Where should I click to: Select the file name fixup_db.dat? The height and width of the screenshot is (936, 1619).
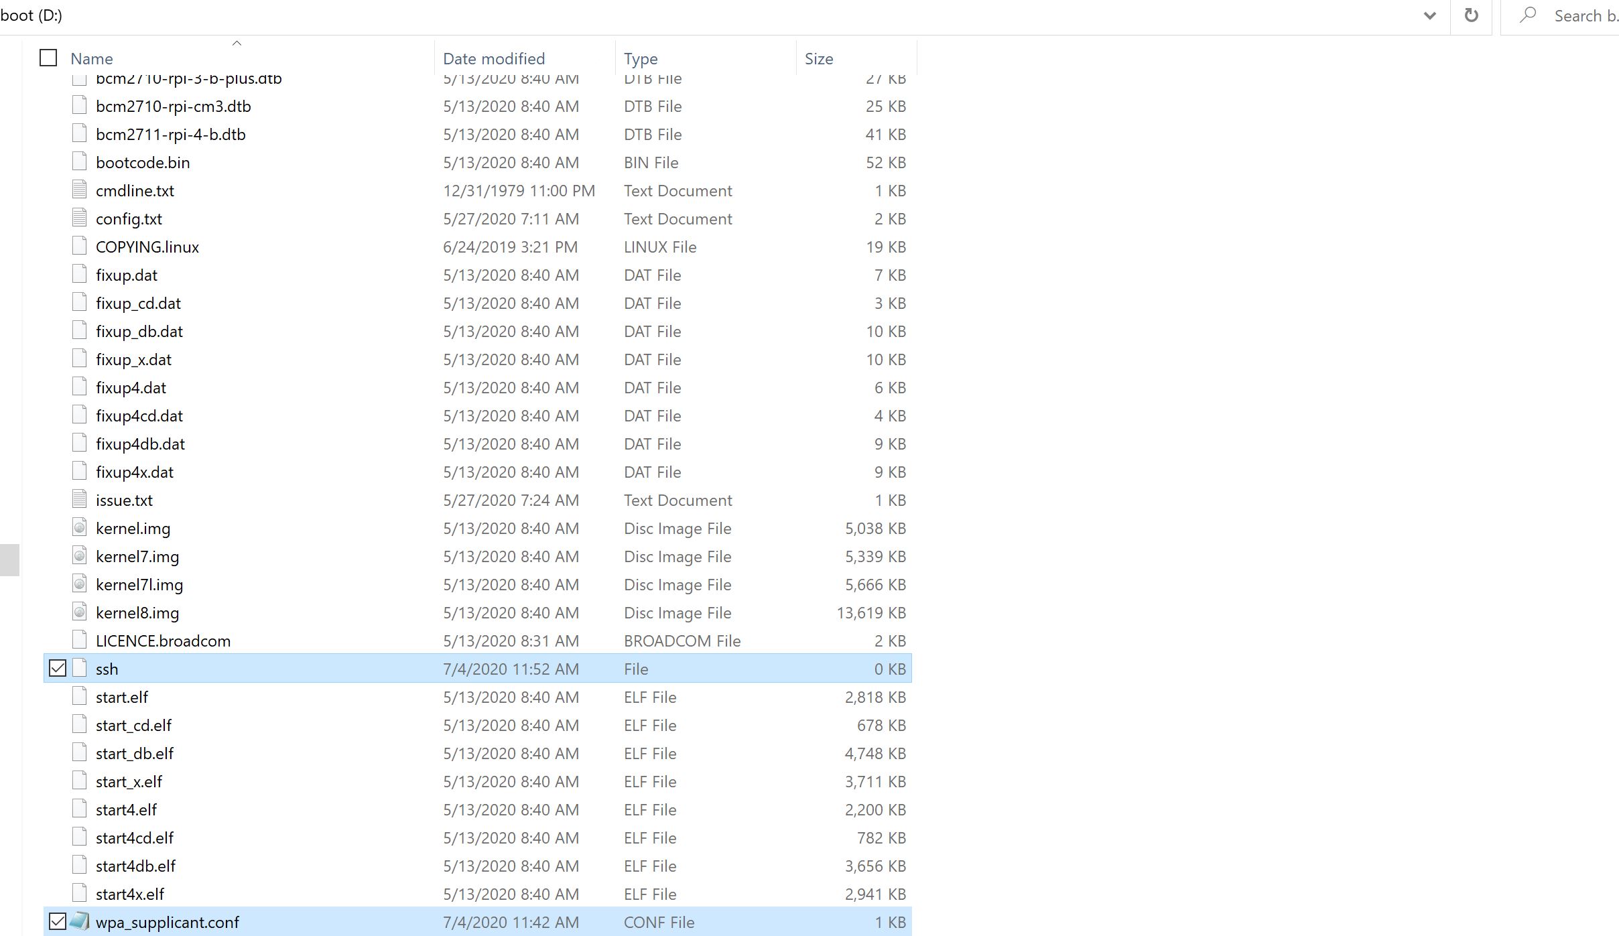tap(139, 332)
